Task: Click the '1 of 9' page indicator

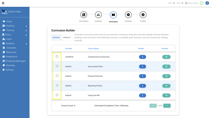Action: tap(160, 106)
